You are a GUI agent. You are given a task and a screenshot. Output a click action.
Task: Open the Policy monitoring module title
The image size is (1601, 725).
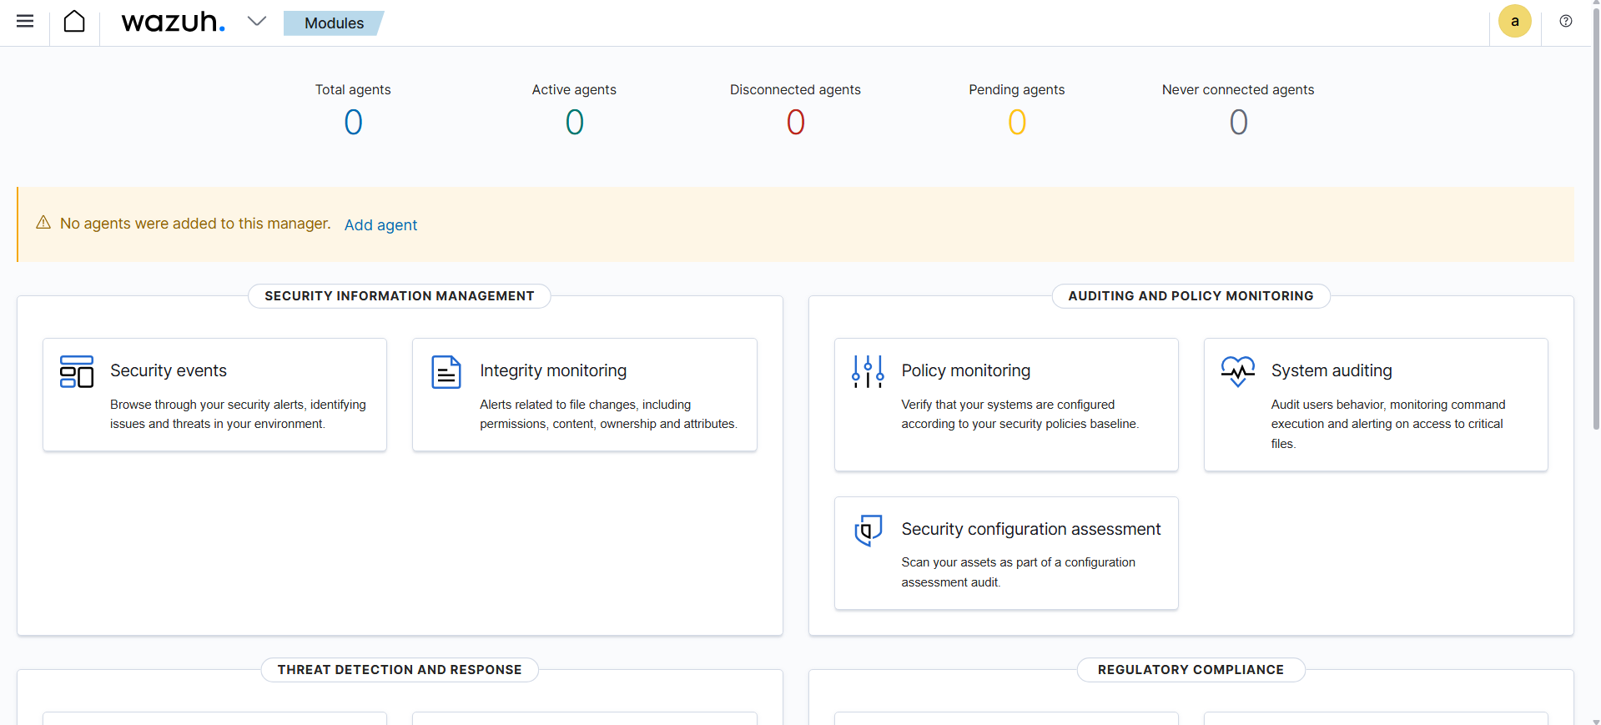pyautogui.click(x=966, y=370)
